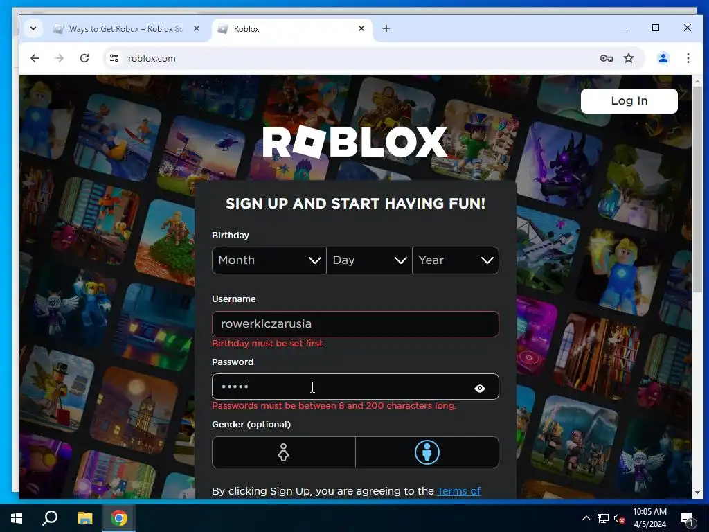Click the page's vertical scrollbar thumb

pos(697,188)
